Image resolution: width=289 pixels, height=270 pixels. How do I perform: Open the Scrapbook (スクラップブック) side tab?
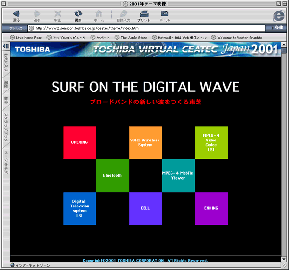(6, 127)
